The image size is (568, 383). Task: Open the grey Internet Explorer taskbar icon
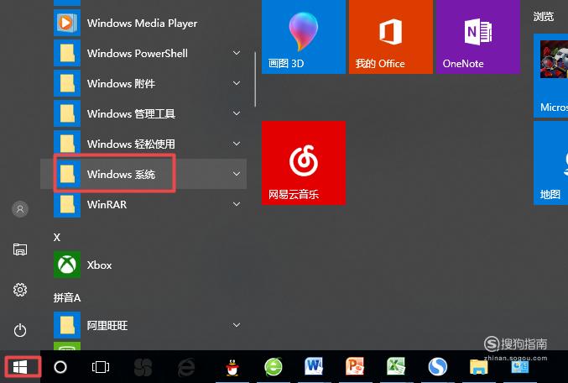tap(186, 367)
